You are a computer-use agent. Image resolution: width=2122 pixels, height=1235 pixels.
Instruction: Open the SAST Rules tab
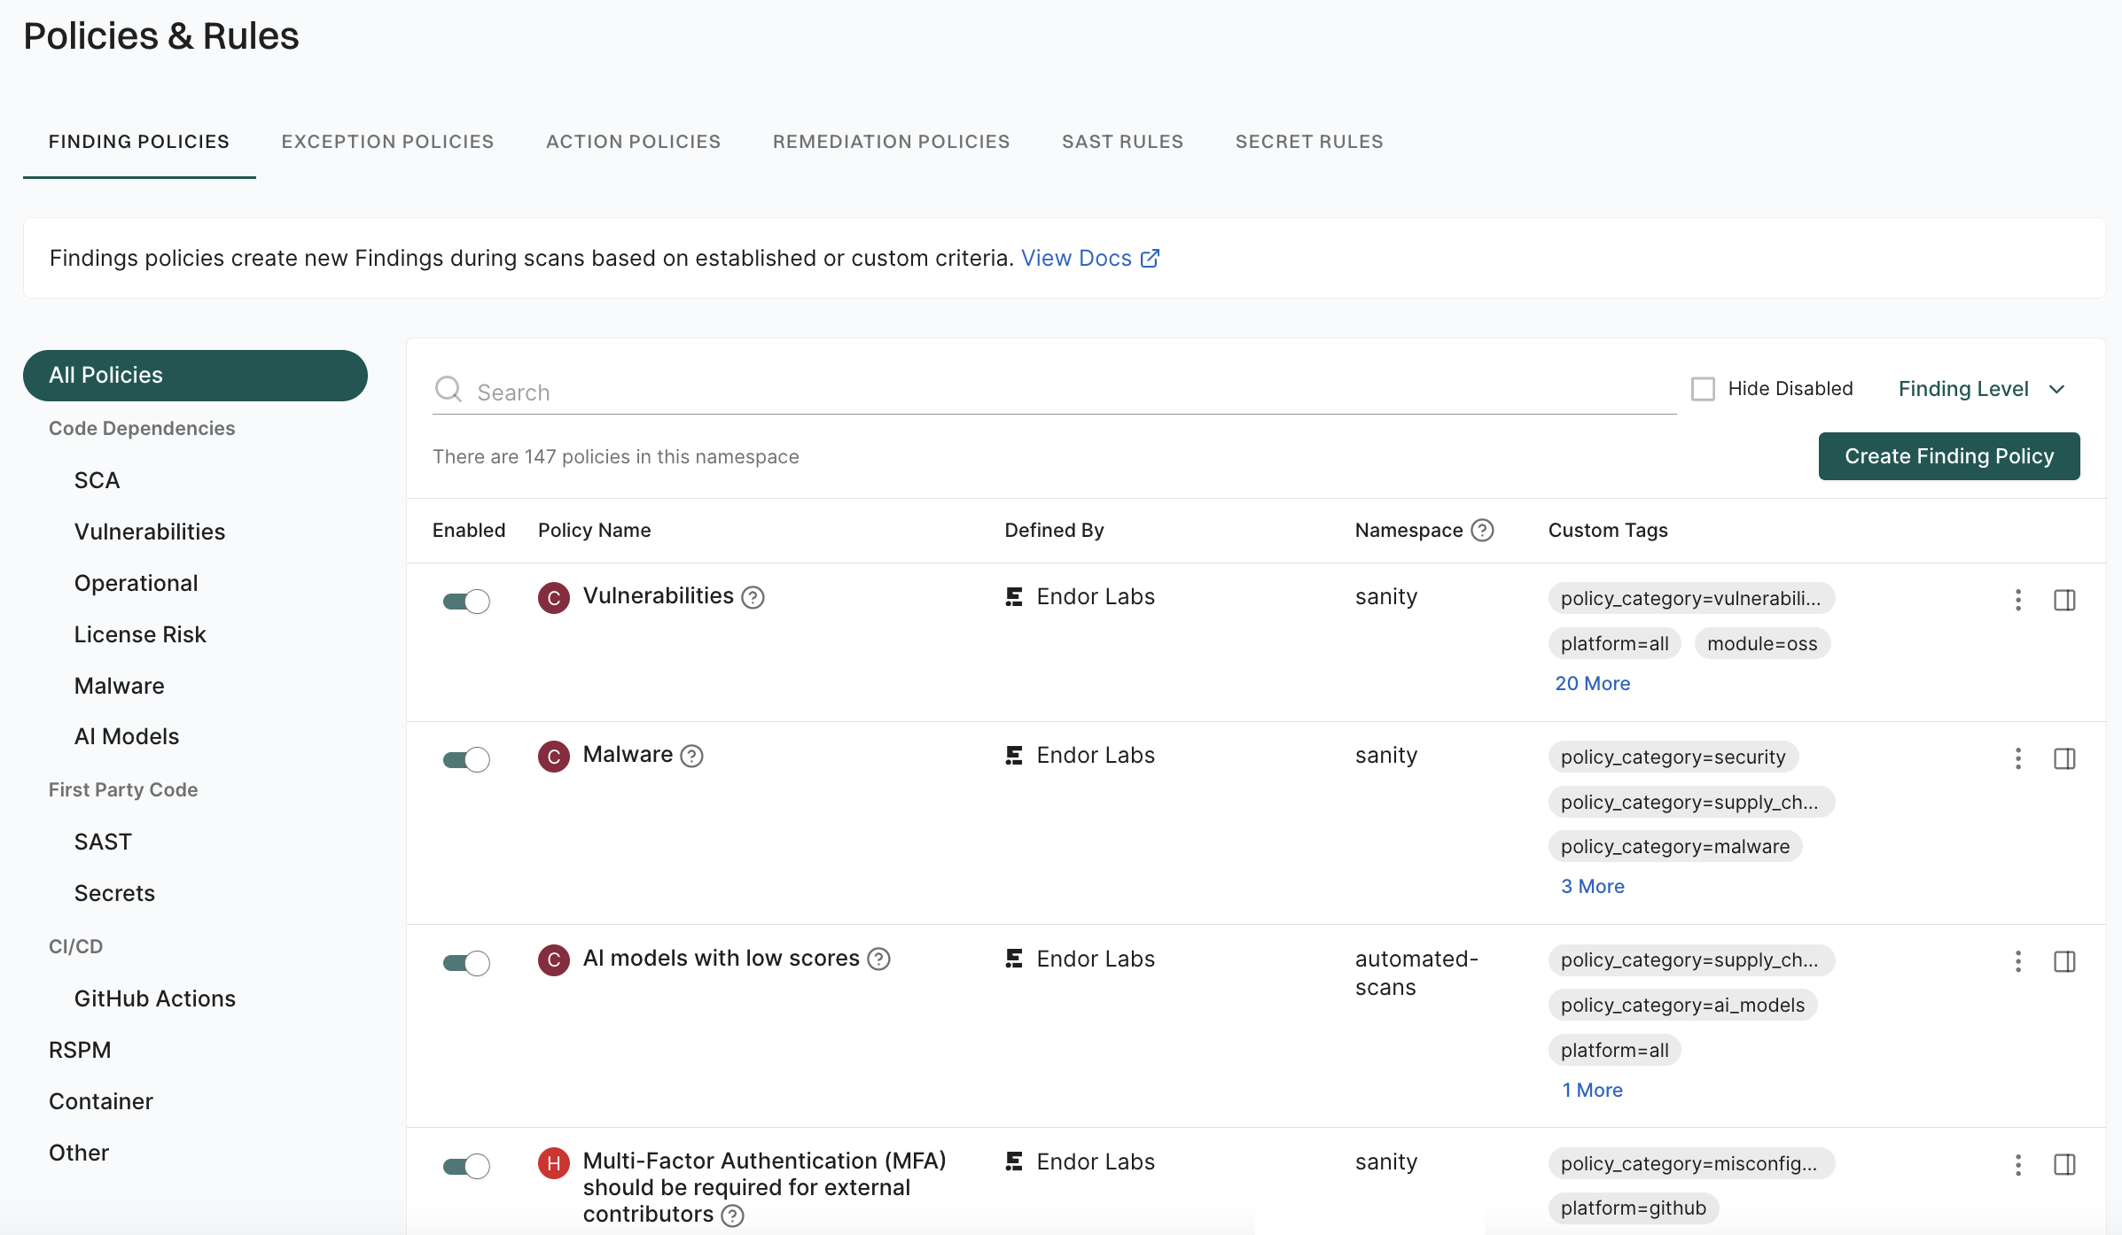(x=1122, y=142)
